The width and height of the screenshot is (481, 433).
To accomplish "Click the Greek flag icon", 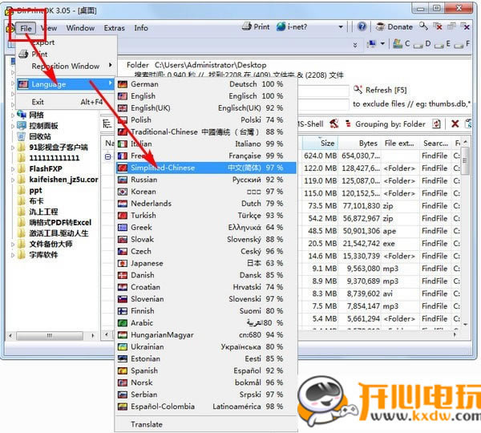I will 123,228.
